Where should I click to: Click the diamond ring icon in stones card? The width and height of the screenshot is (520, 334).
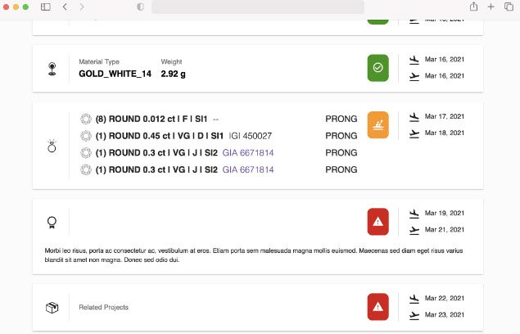(52, 146)
